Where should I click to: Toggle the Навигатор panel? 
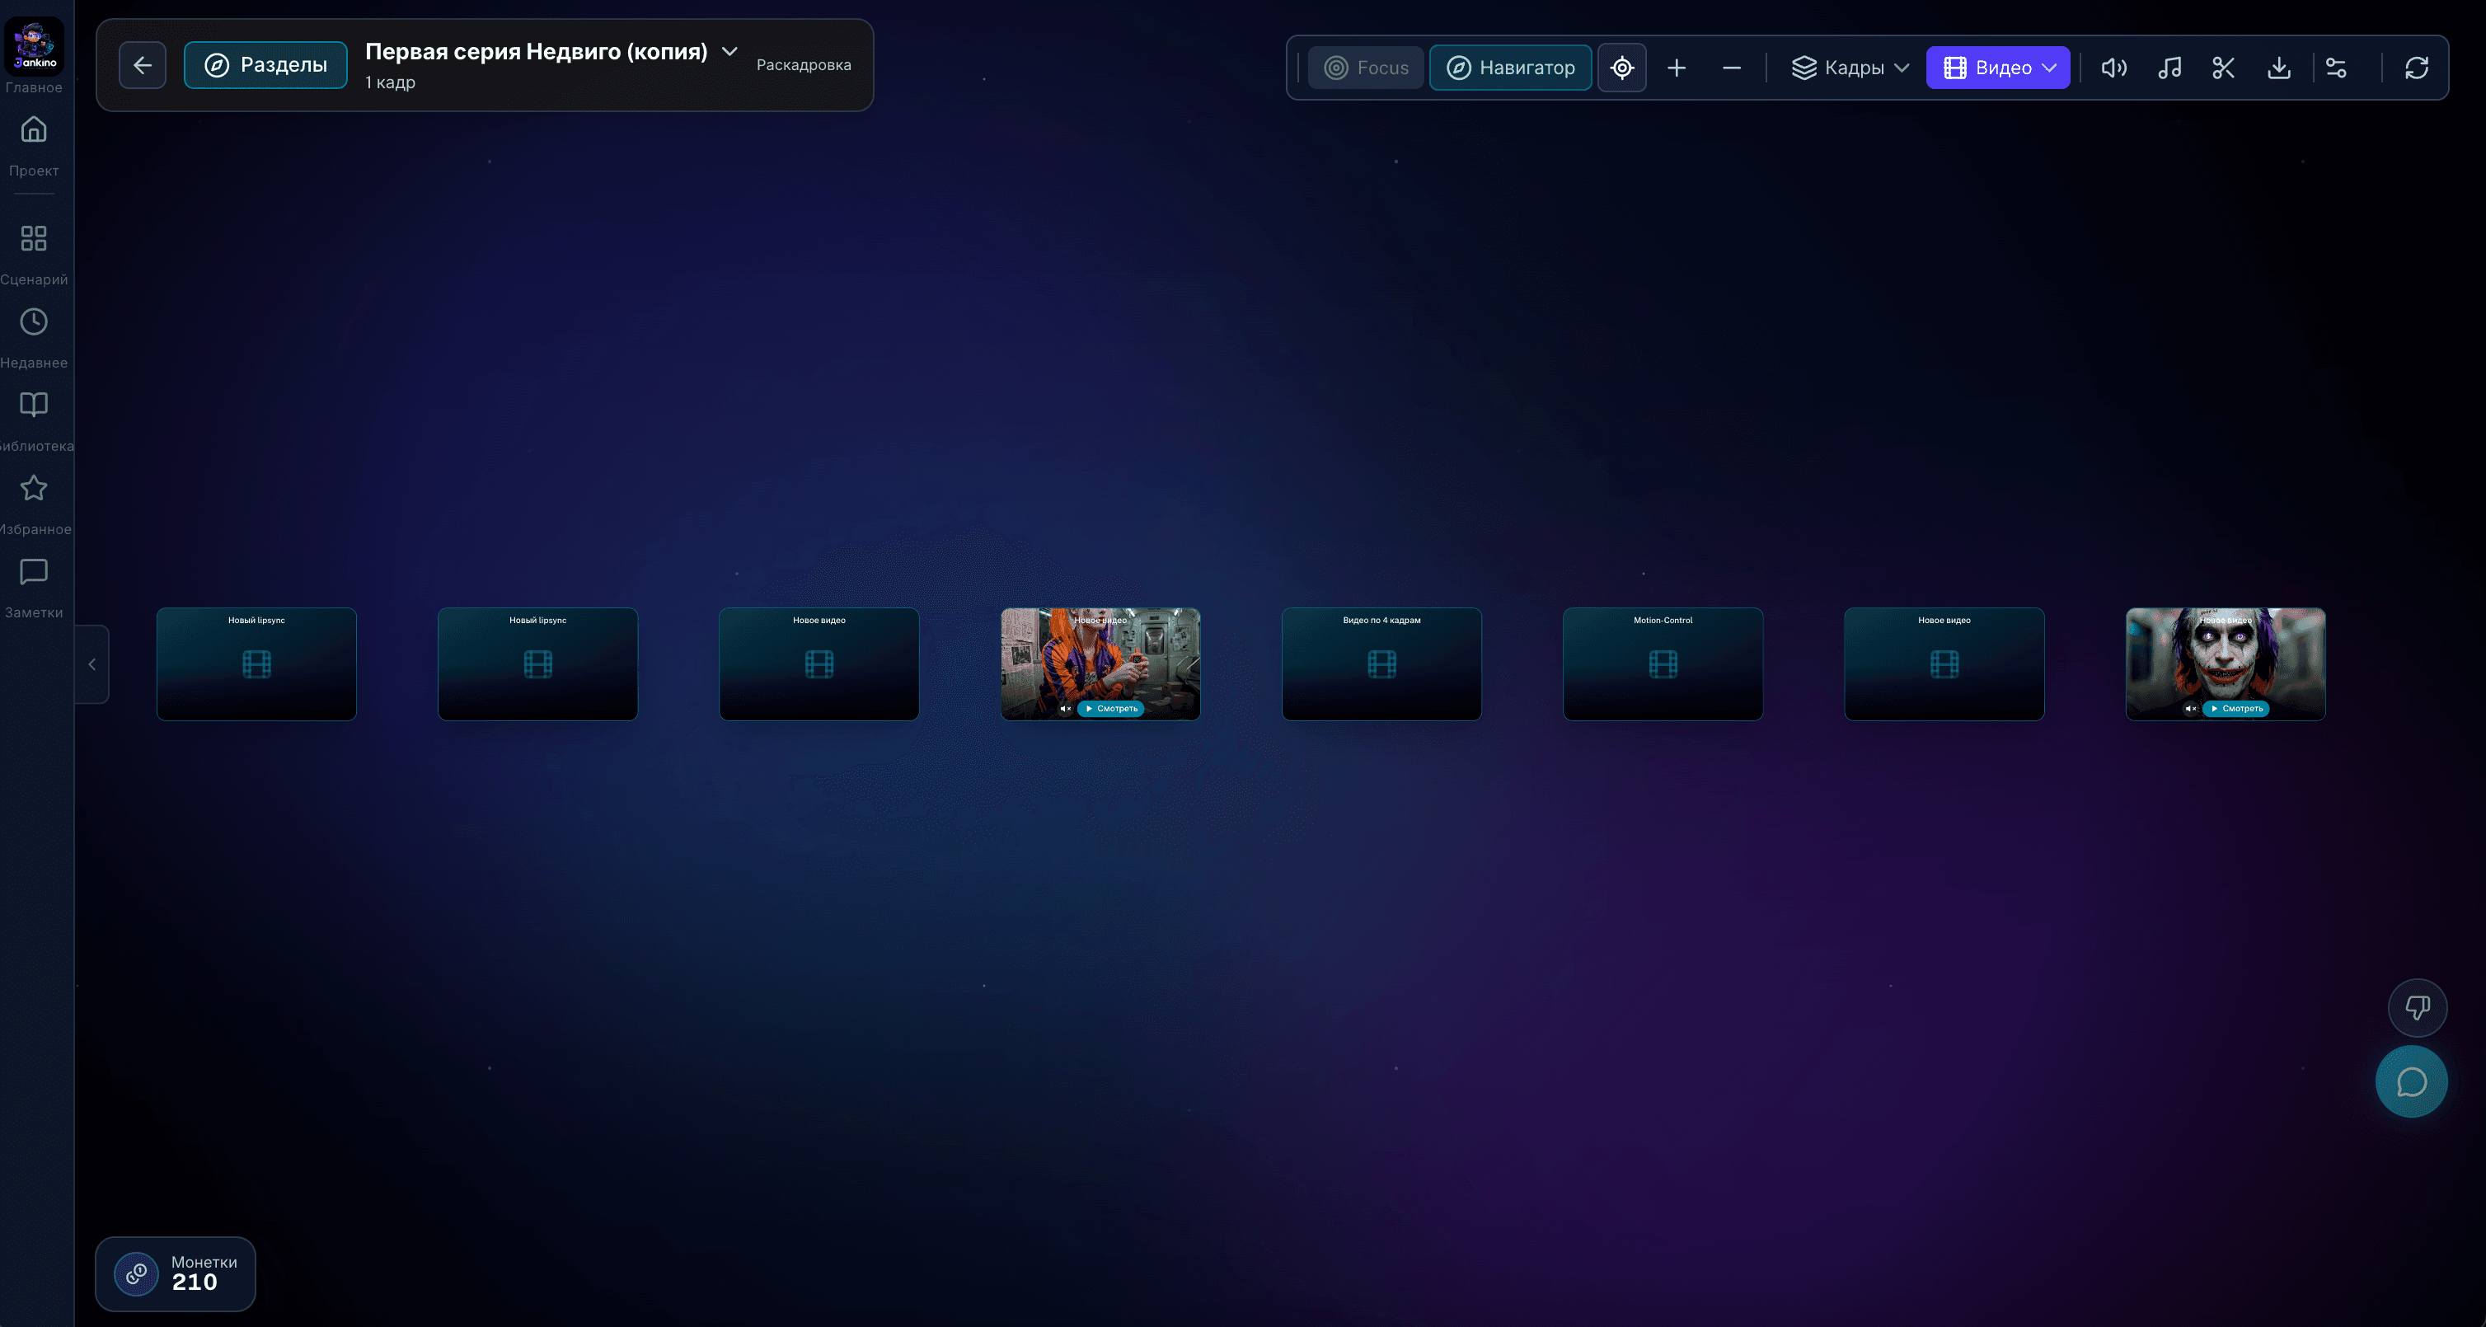pos(1510,68)
